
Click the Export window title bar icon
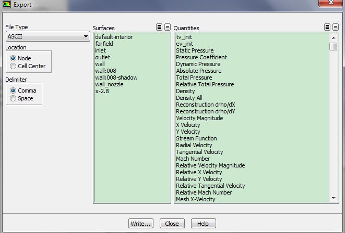[x=6, y=5]
